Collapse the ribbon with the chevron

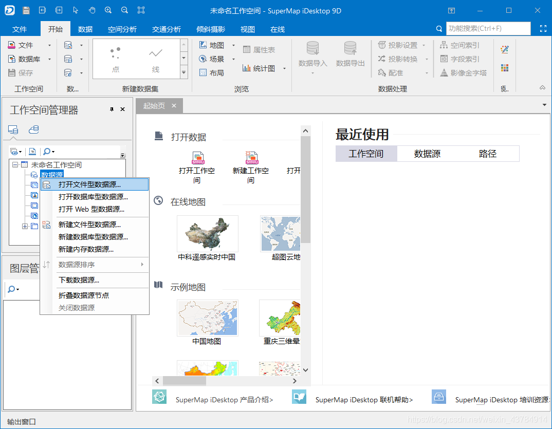click(543, 88)
